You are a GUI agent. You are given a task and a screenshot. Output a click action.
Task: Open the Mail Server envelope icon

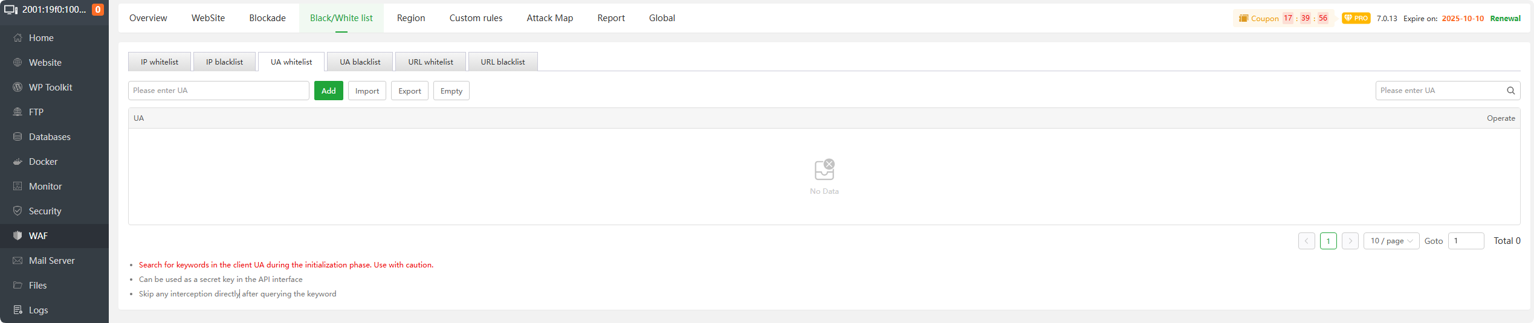[x=18, y=261]
